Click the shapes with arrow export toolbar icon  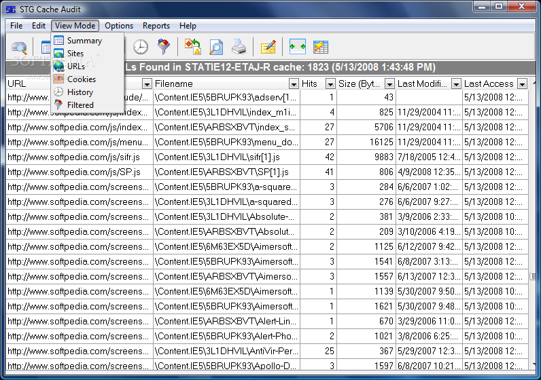(x=192, y=47)
